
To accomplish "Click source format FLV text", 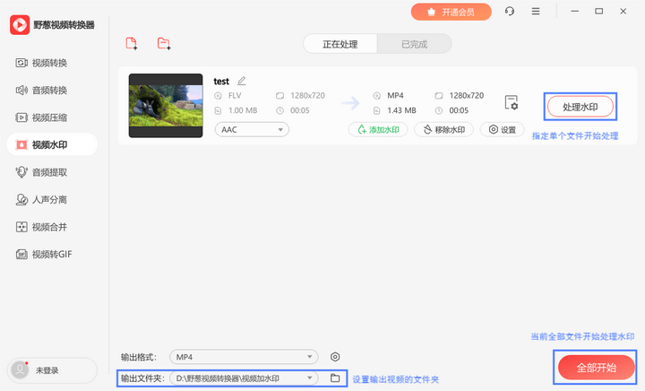I will point(235,95).
